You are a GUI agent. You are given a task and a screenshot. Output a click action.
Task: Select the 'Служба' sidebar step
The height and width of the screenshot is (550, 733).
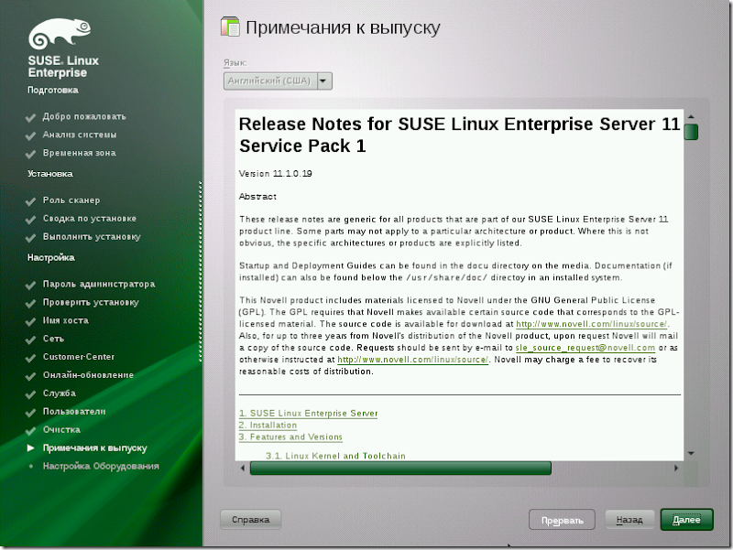pyautogui.click(x=60, y=394)
